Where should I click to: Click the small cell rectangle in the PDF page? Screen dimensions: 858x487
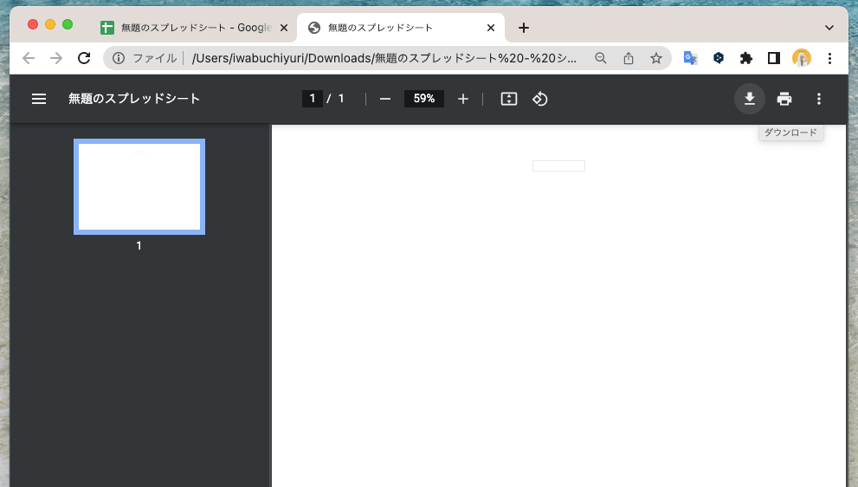click(558, 166)
